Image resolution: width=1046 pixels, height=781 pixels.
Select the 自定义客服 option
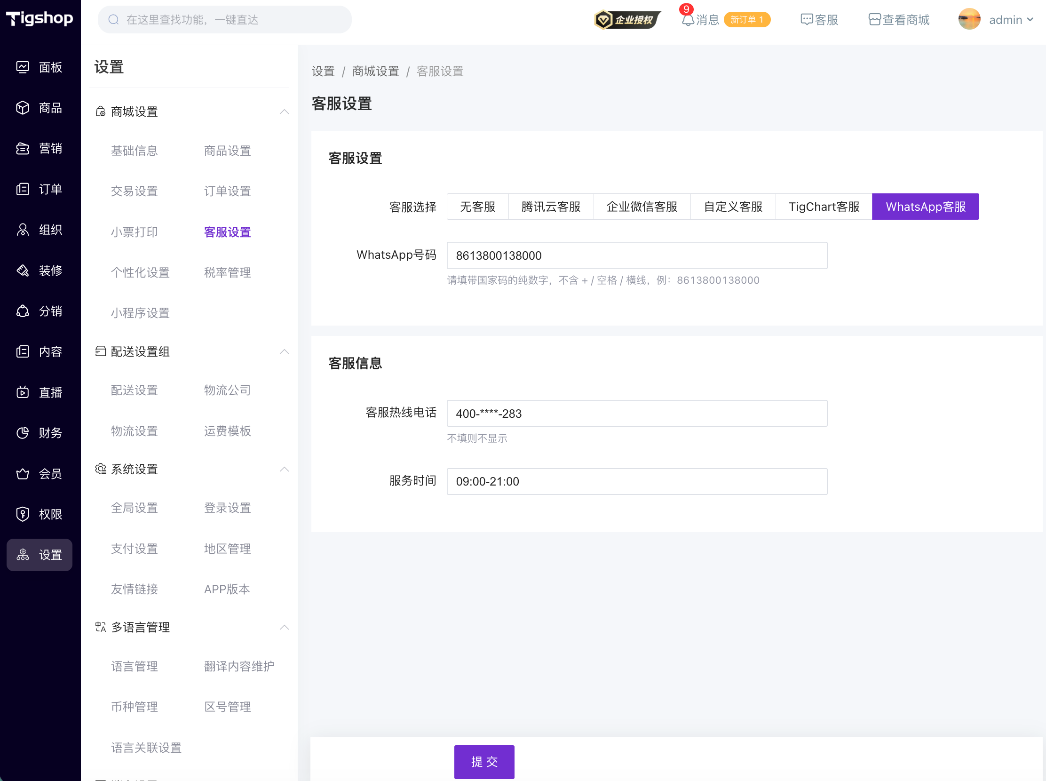(x=733, y=207)
